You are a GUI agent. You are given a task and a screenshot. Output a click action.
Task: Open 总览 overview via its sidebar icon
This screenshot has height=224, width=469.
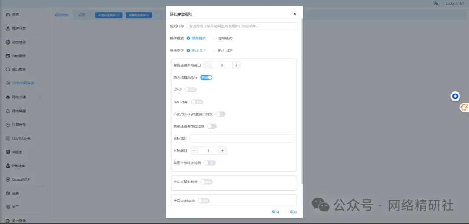coord(8,15)
